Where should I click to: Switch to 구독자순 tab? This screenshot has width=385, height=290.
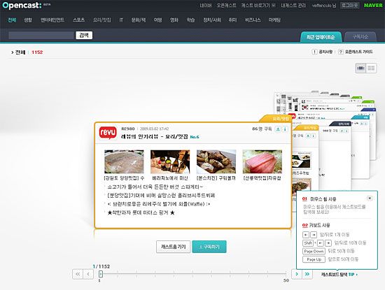(x=360, y=37)
